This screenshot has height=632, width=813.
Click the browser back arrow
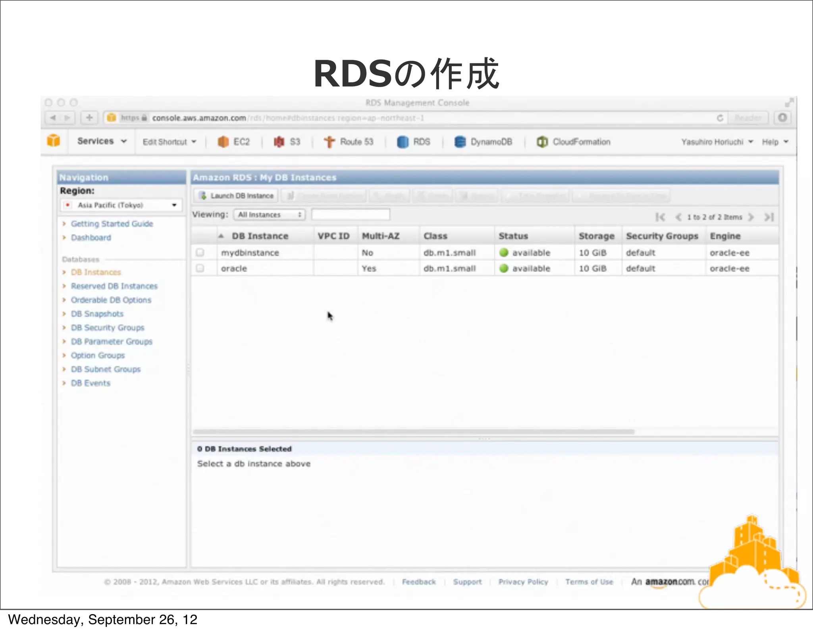point(53,118)
